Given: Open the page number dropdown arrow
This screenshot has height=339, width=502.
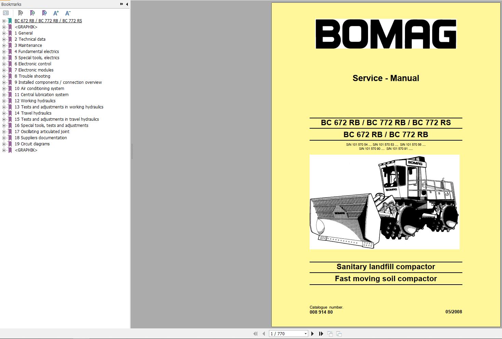Looking at the screenshot, I should point(306,334).
